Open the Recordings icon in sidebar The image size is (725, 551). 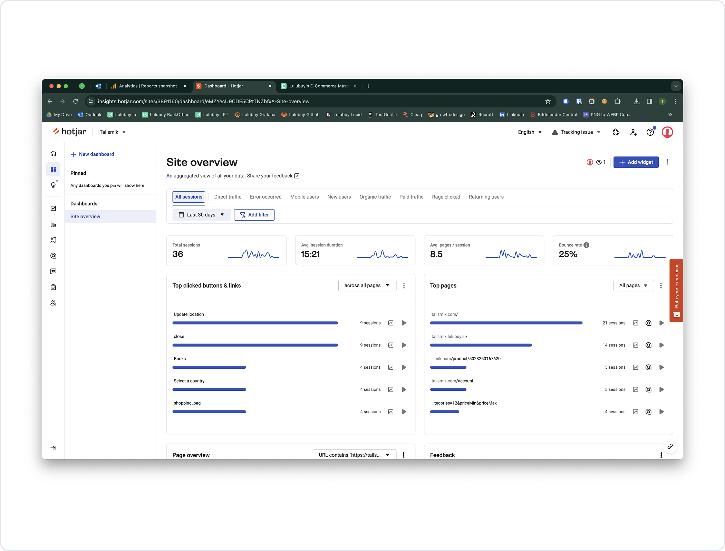(53, 240)
